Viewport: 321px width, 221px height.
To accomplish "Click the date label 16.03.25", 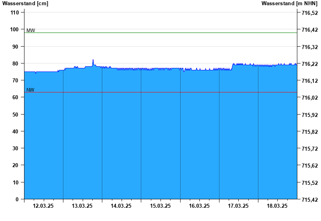I will click(199, 206).
